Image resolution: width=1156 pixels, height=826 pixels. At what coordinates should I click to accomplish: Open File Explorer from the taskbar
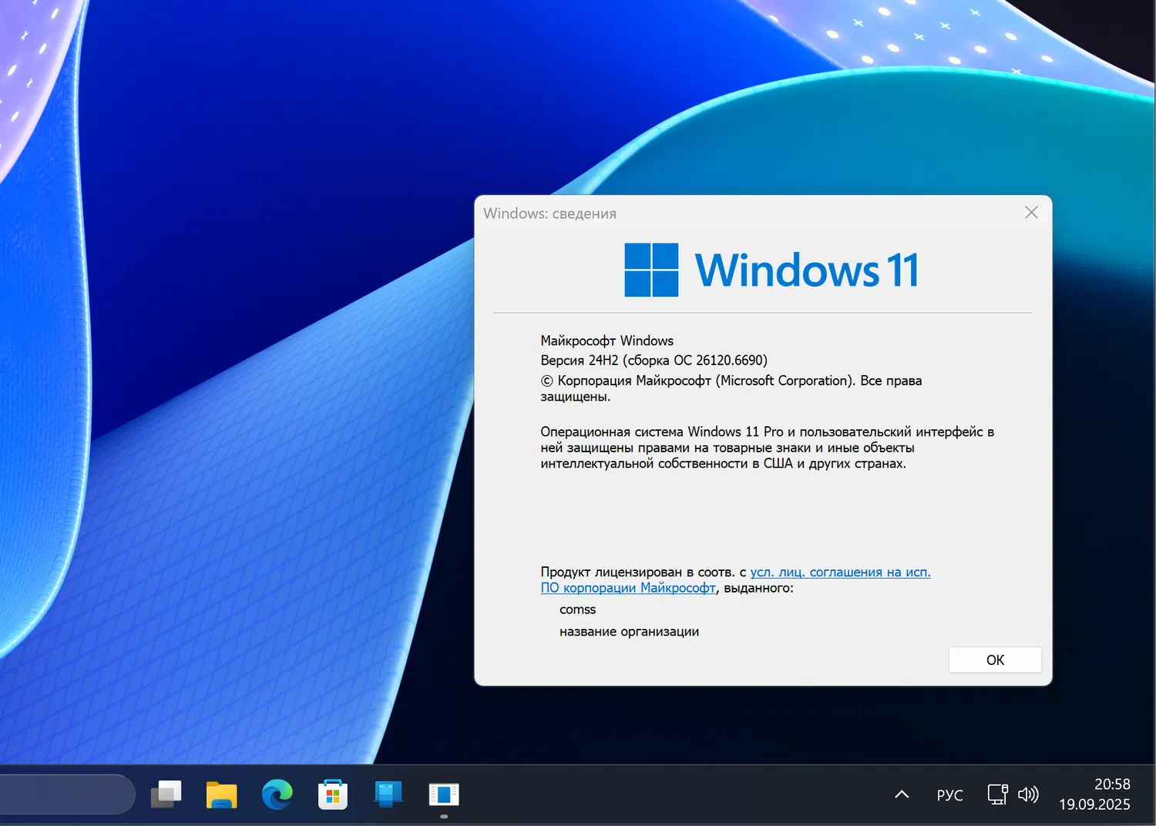coord(221,794)
